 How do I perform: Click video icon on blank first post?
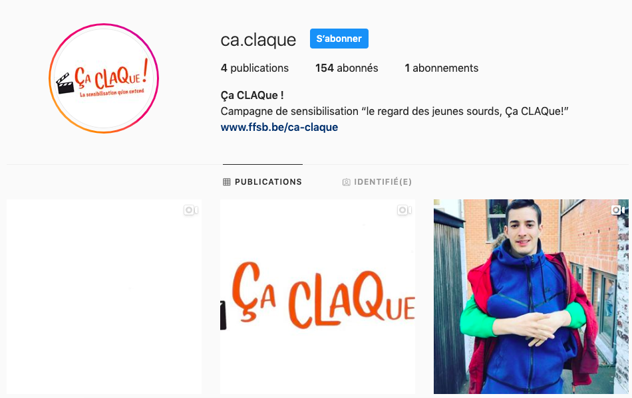191,210
